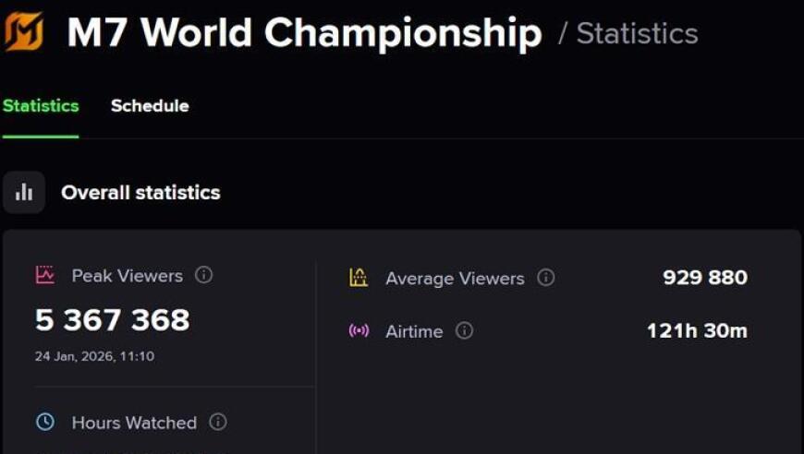Image resolution: width=804 pixels, height=454 pixels.
Task: Click the airtime value 121h 30m
Action: (696, 330)
